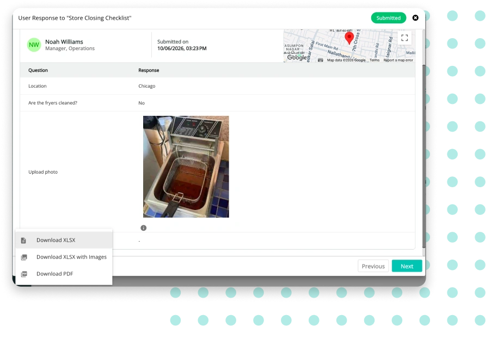491x345 pixels.
Task: Open the uploaded fryer photo
Action: pyautogui.click(x=186, y=167)
